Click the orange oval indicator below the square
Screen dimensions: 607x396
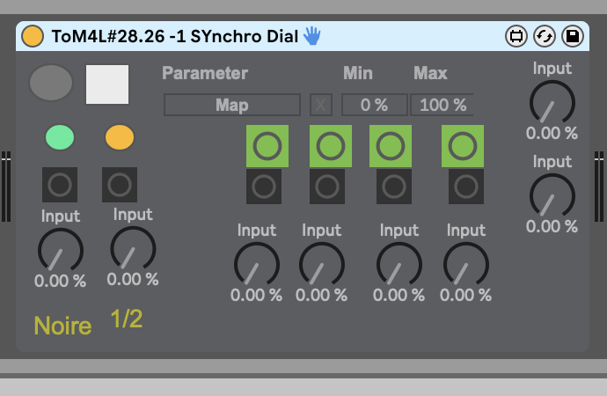(x=120, y=137)
